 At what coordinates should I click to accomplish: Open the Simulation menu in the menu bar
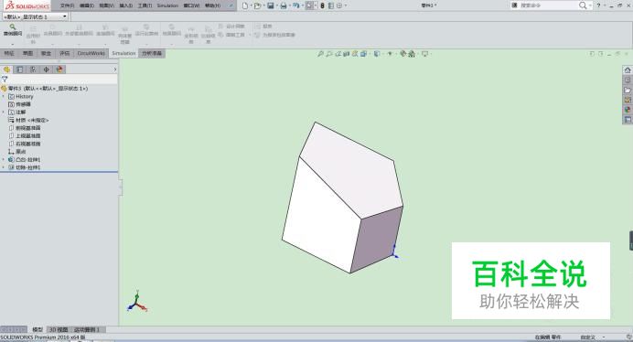point(167,5)
